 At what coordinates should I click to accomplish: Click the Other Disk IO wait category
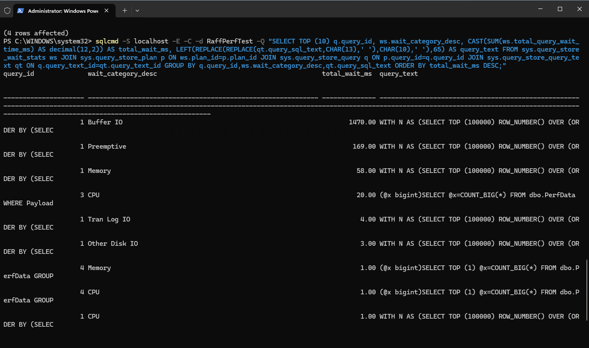tap(113, 244)
